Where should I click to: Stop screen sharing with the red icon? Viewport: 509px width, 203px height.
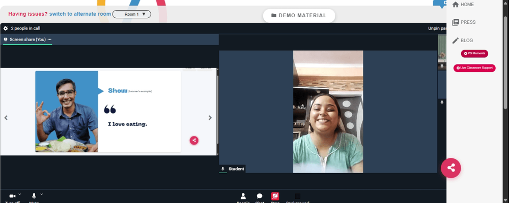coord(275,196)
